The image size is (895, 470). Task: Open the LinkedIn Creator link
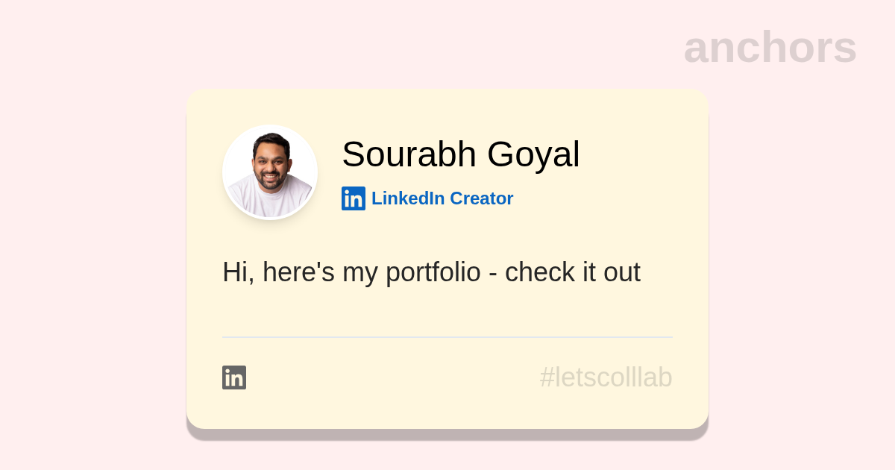(x=442, y=198)
